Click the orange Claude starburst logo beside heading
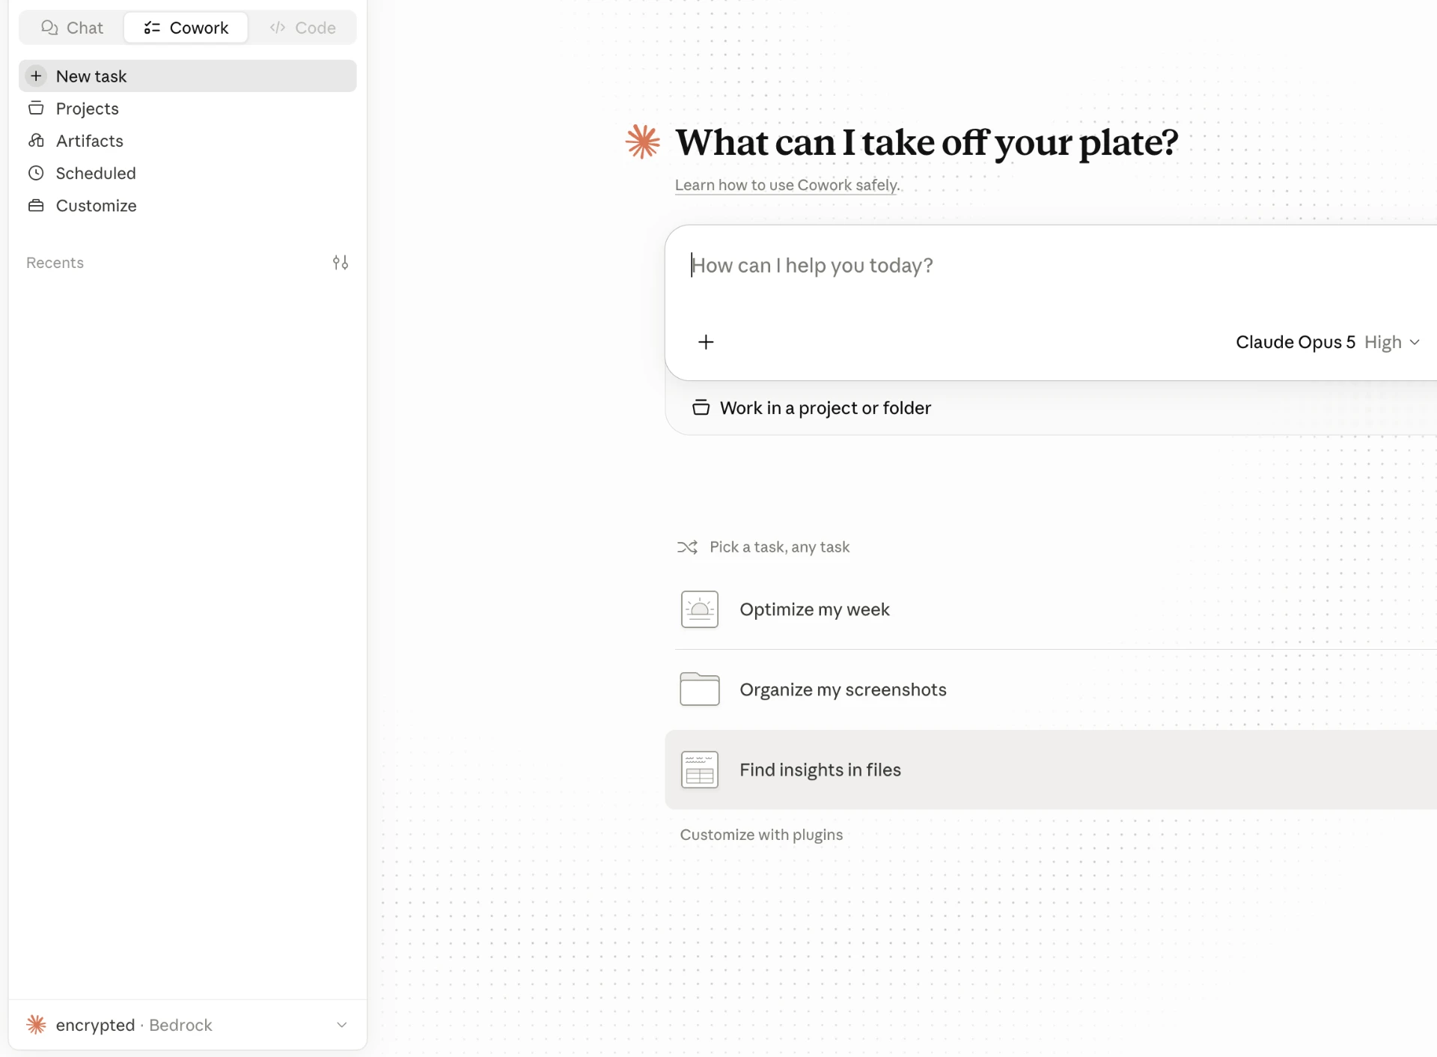The image size is (1437, 1057). tap(642, 141)
